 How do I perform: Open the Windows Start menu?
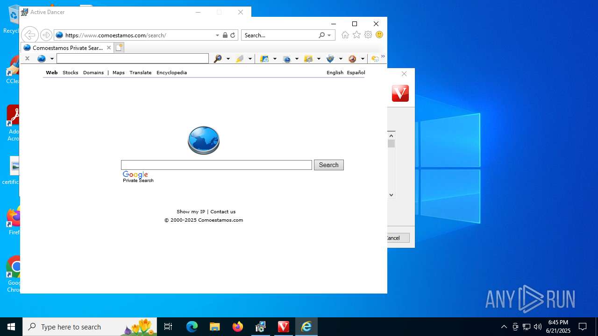(x=11, y=327)
